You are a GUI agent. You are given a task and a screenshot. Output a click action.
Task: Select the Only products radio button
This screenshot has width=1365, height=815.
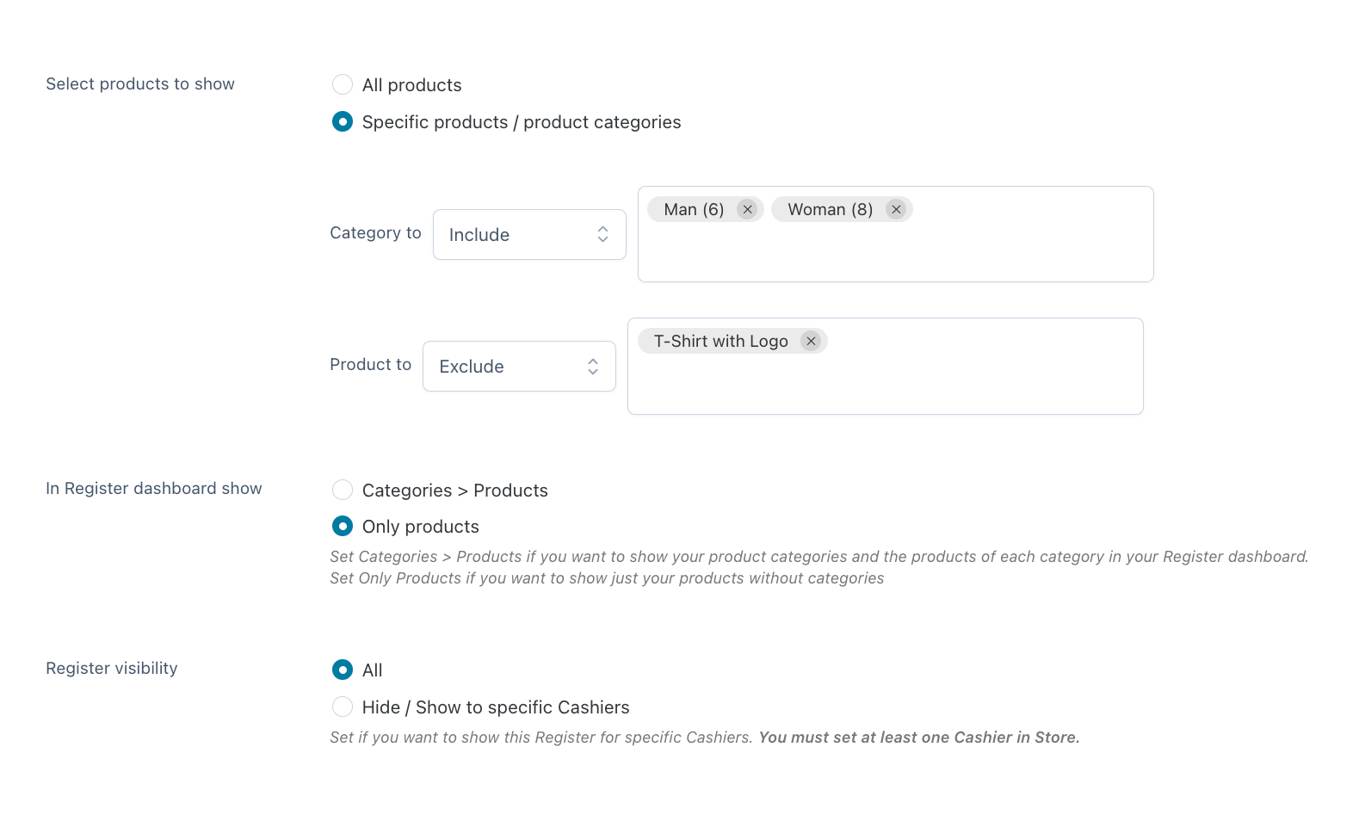click(x=343, y=526)
